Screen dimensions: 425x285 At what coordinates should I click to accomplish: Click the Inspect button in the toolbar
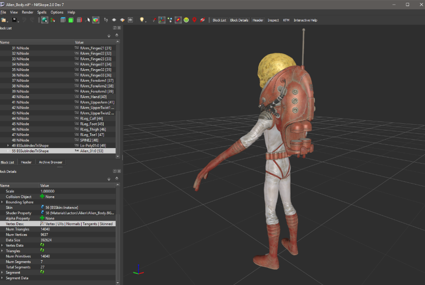273,20
